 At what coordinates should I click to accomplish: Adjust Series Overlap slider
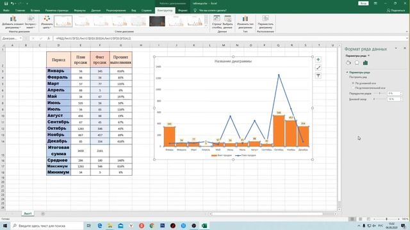coord(380,93)
